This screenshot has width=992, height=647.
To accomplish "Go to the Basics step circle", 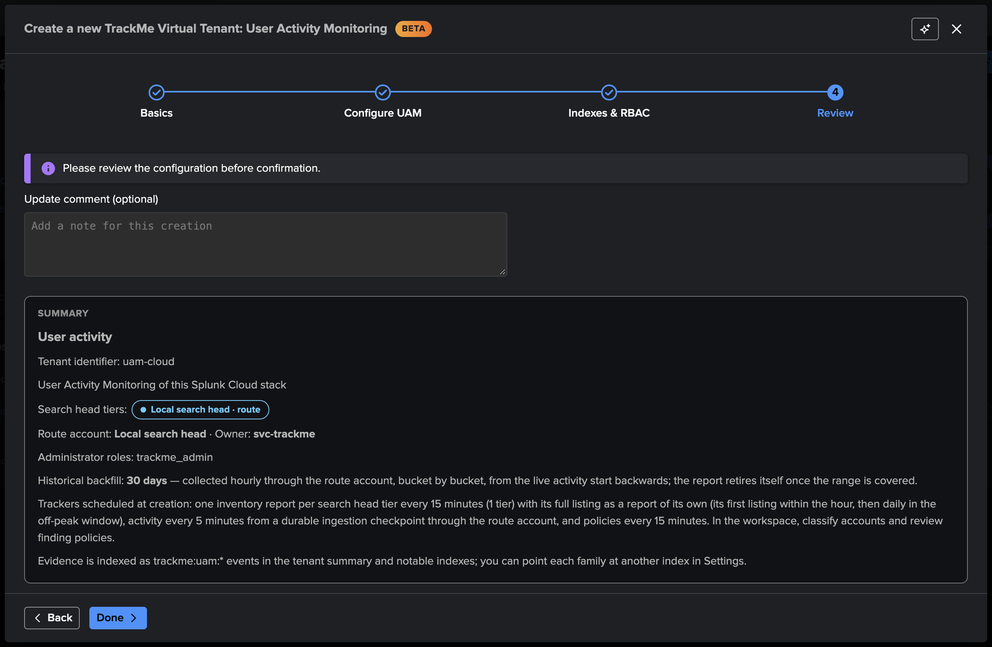I will tap(156, 92).
